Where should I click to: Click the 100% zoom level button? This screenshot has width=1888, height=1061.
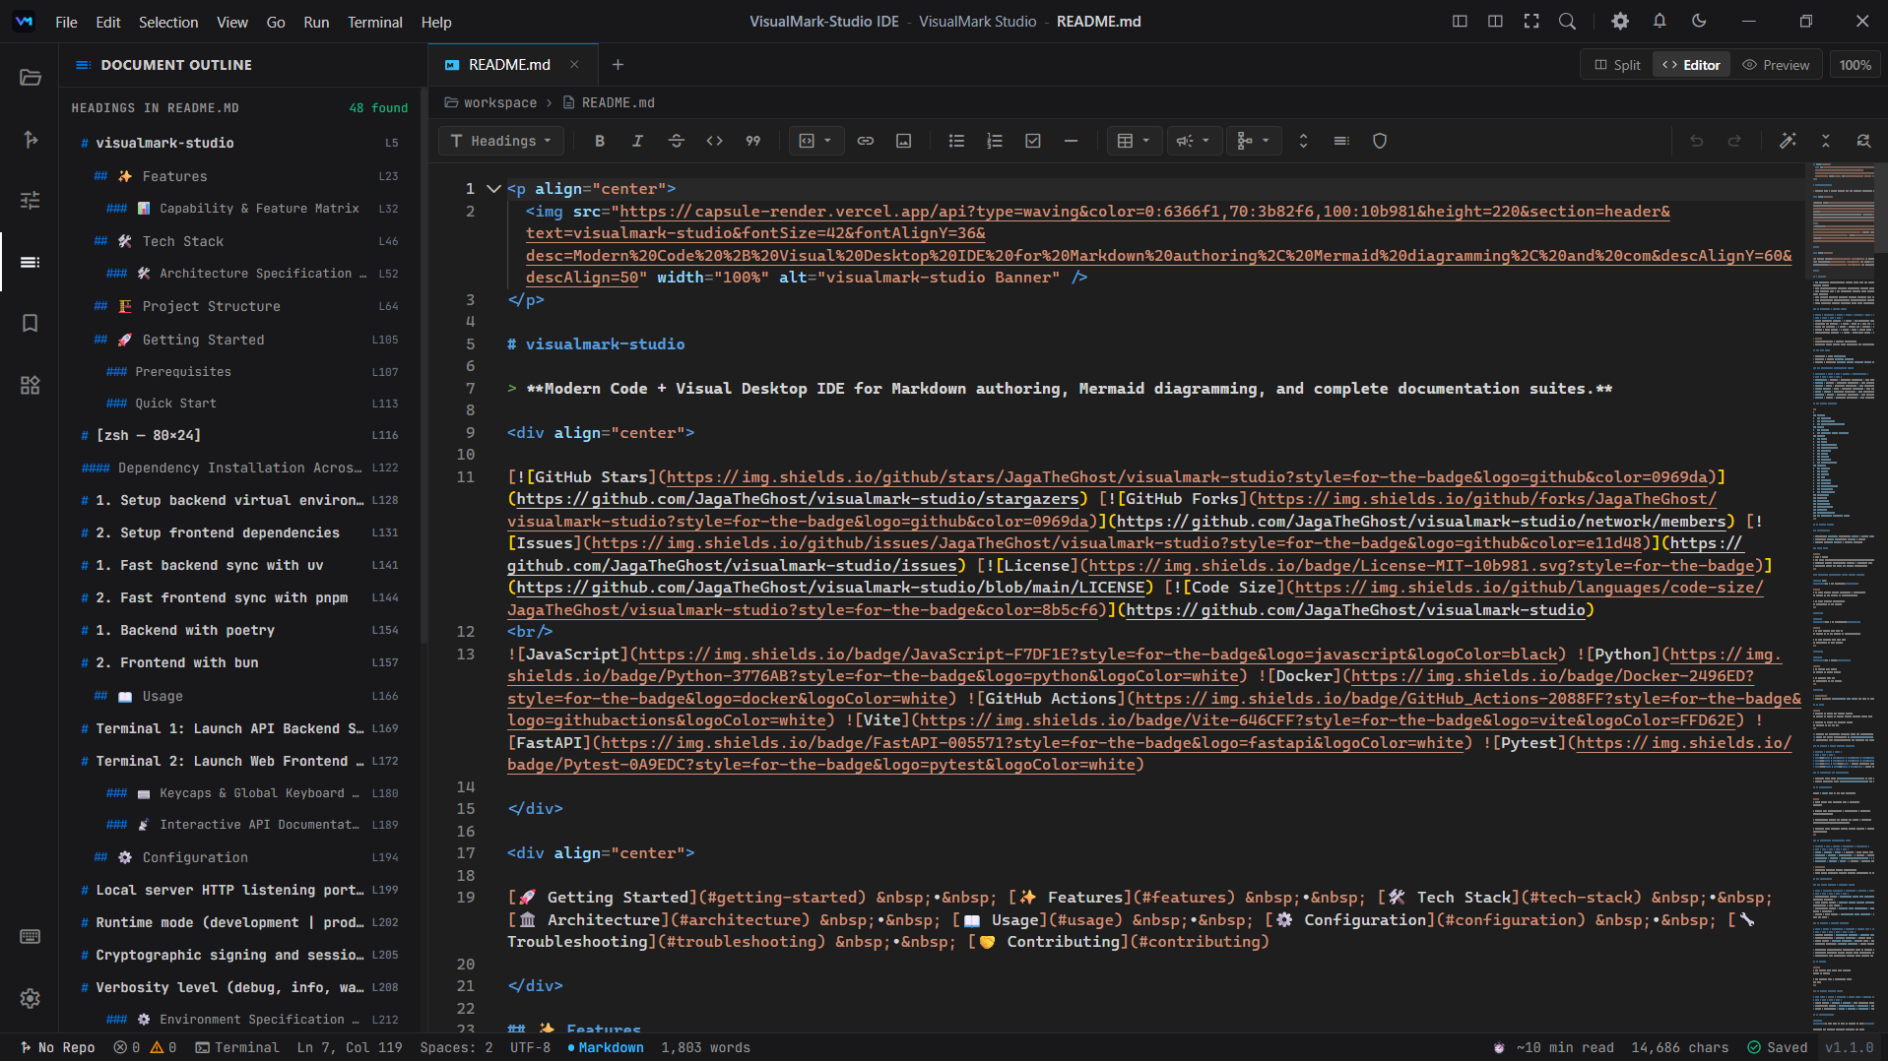pos(1855,65)
